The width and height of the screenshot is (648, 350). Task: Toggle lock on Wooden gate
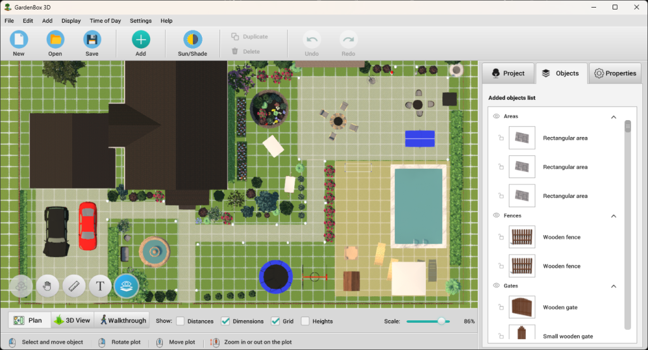501,307
